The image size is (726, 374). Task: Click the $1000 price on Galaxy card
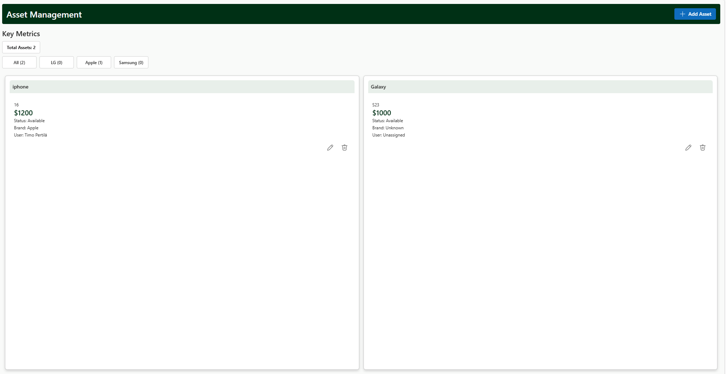tap(381, 113)
